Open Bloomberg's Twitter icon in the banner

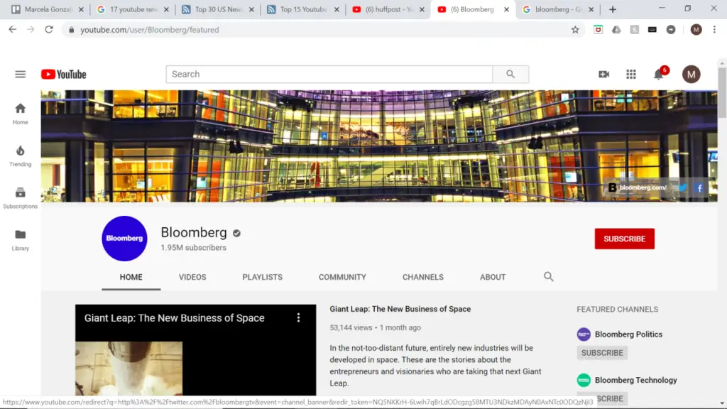(x=682, y=187)
